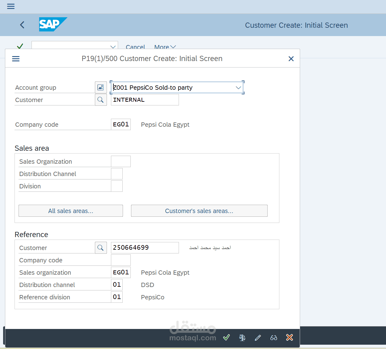Screen dimensions: 386x349
Task: Click the Reference Company code field
Action: [121, 260]
